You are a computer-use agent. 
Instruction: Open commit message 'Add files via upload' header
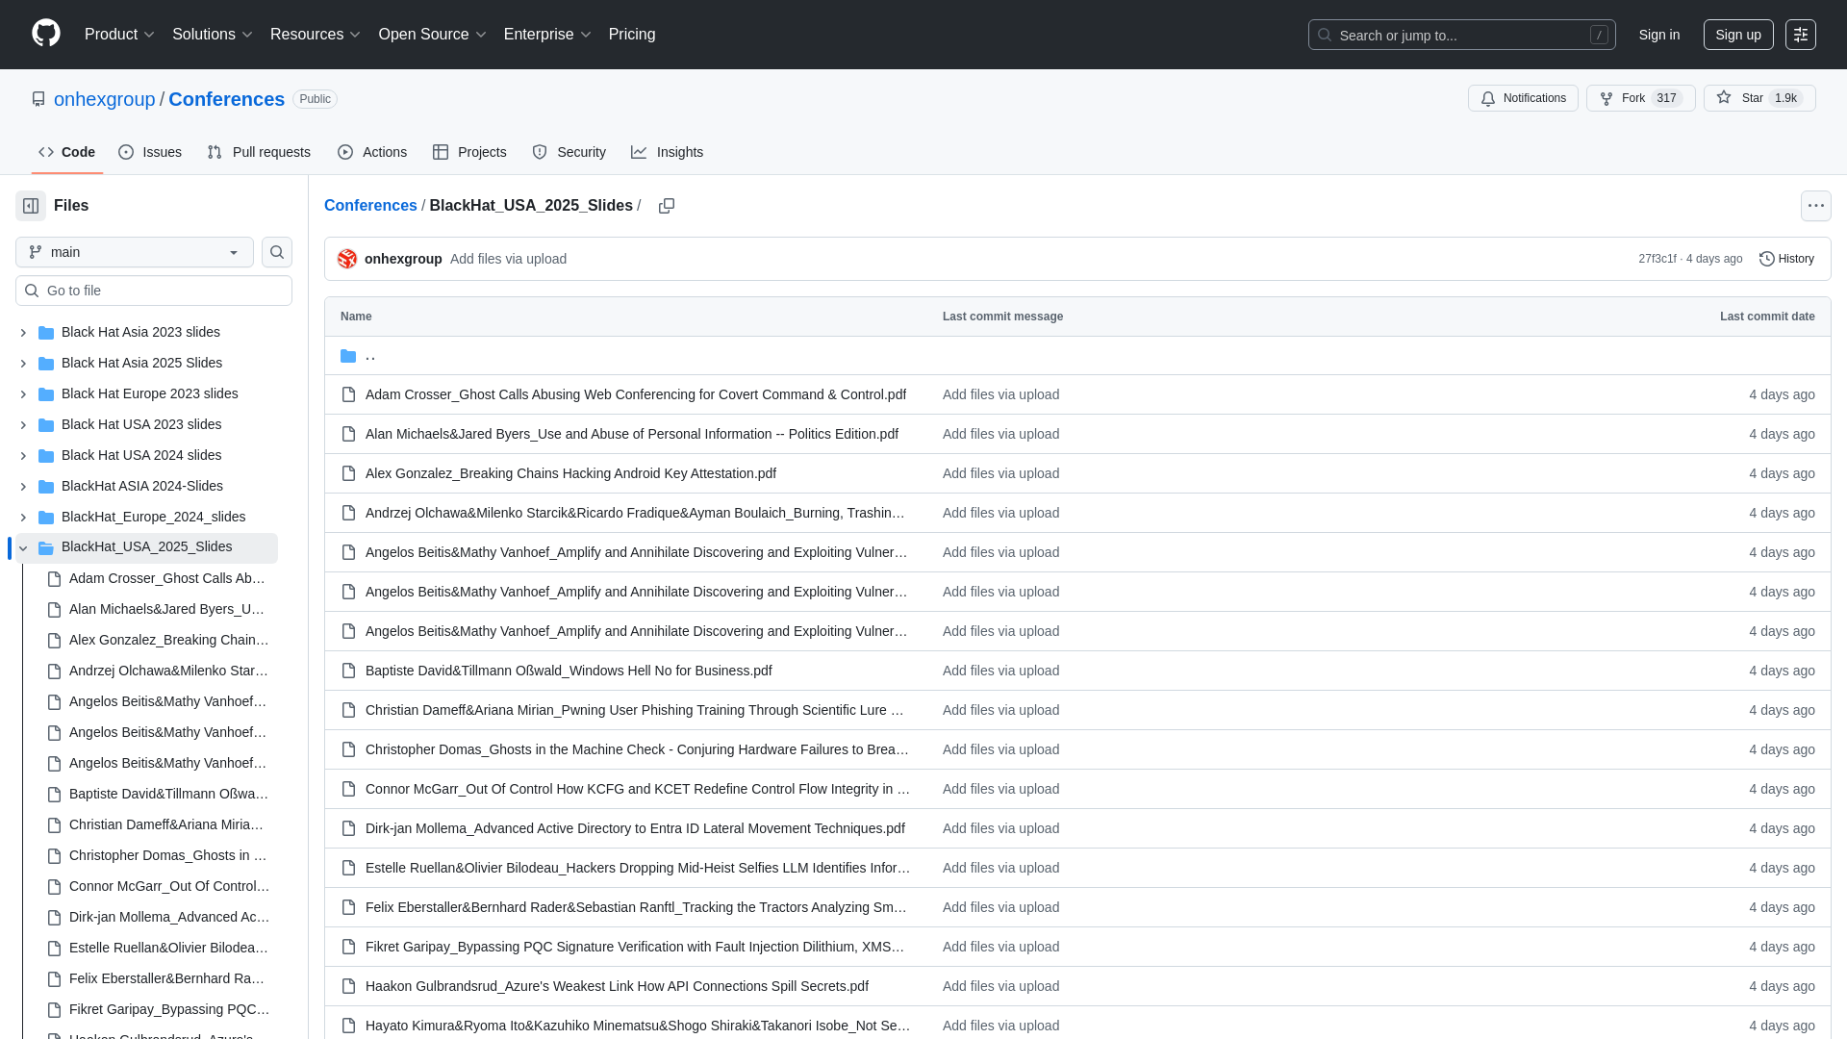(508, 259)
